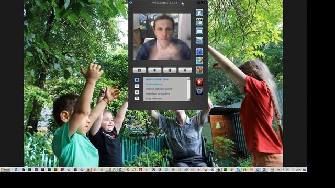Open WebcamMax settings gear icon
The width and height of the screenshot is (335, 188).
pyautogui.click(x=199, y=91)
